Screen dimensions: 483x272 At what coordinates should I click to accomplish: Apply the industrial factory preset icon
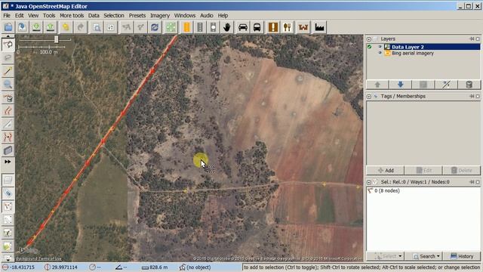click(x=319, y=27)
